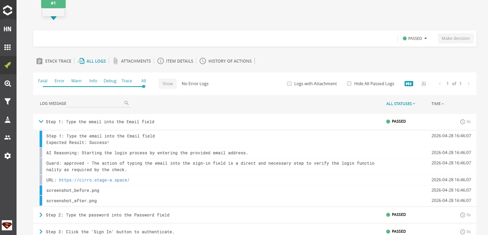The width and height of the screenshot is (488, 235).
Task: Toggle the markdown mode icon
Action: [409, 84]
